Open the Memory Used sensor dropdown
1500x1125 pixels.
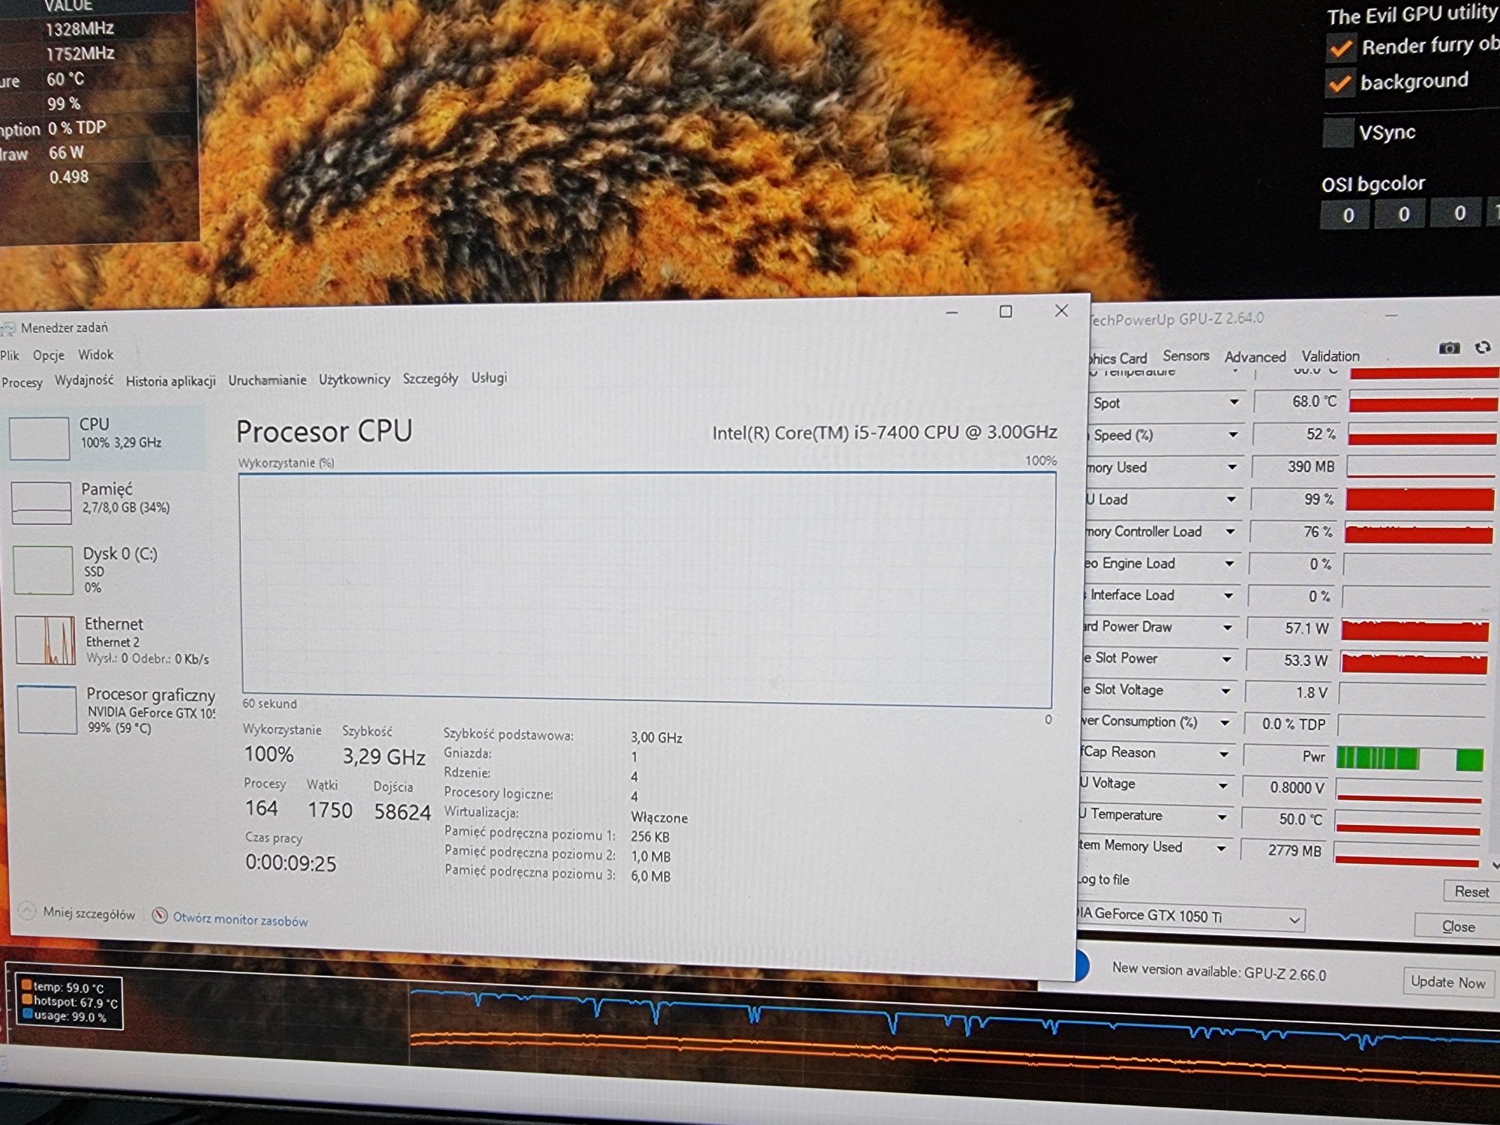click(x=1231, y=466)
